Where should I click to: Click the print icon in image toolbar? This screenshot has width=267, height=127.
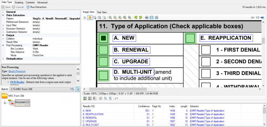point(147,18)
